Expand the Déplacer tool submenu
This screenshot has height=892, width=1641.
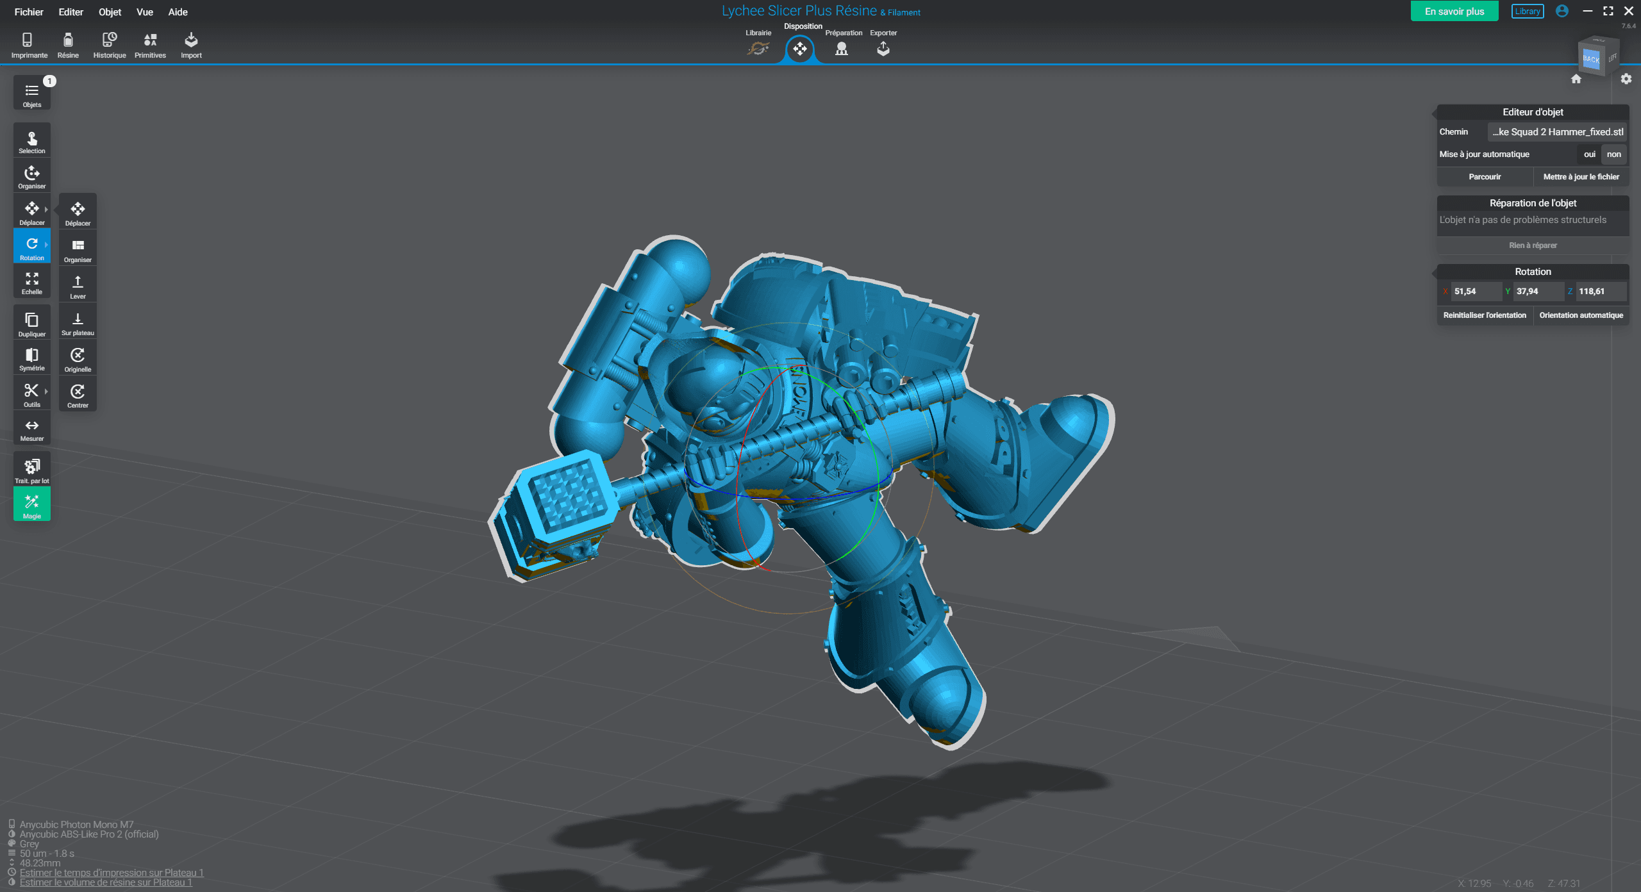pos(46,210)
